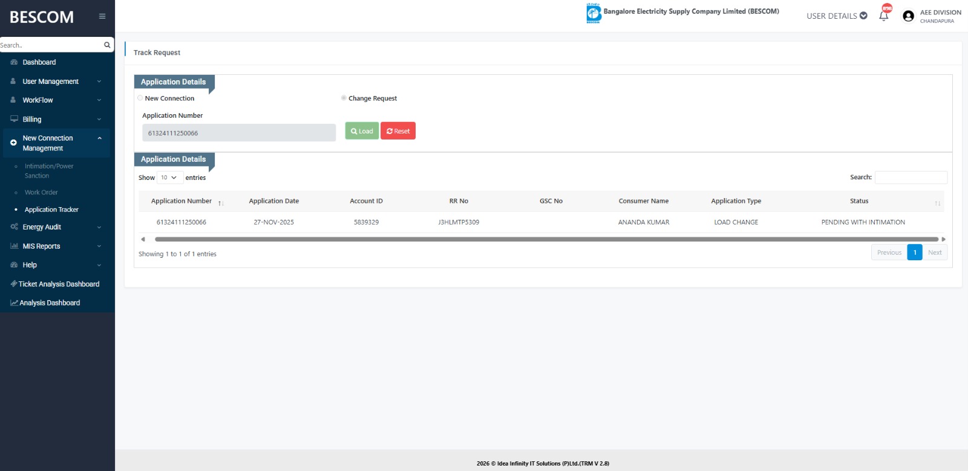Open the notifications bell icon
This screenshot has height=471, width=968.
pyautogui.click(x=884, y=16)
